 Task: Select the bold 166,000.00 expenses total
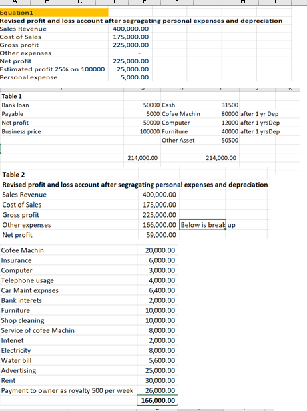[158, 400]
